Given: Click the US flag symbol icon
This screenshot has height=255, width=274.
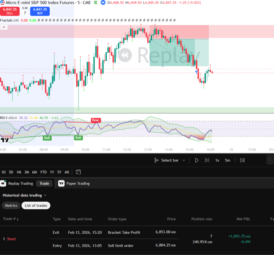Looking at the screenshot, I should 2,2.
